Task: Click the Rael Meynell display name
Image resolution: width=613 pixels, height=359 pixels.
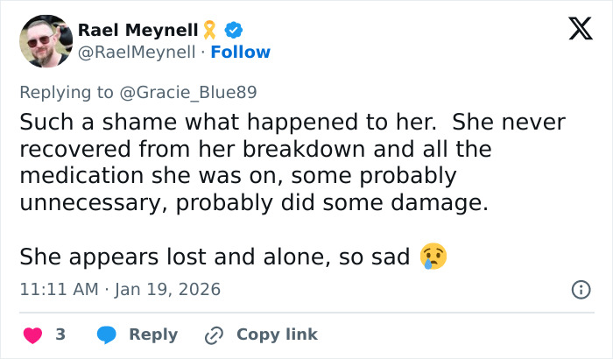Action: pos(137,31)
